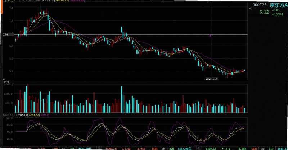Click the 17.24 KDJ axis label

(10, 139)
